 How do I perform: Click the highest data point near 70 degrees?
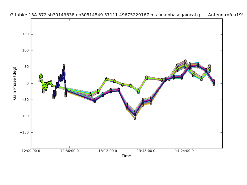[185, 61]
